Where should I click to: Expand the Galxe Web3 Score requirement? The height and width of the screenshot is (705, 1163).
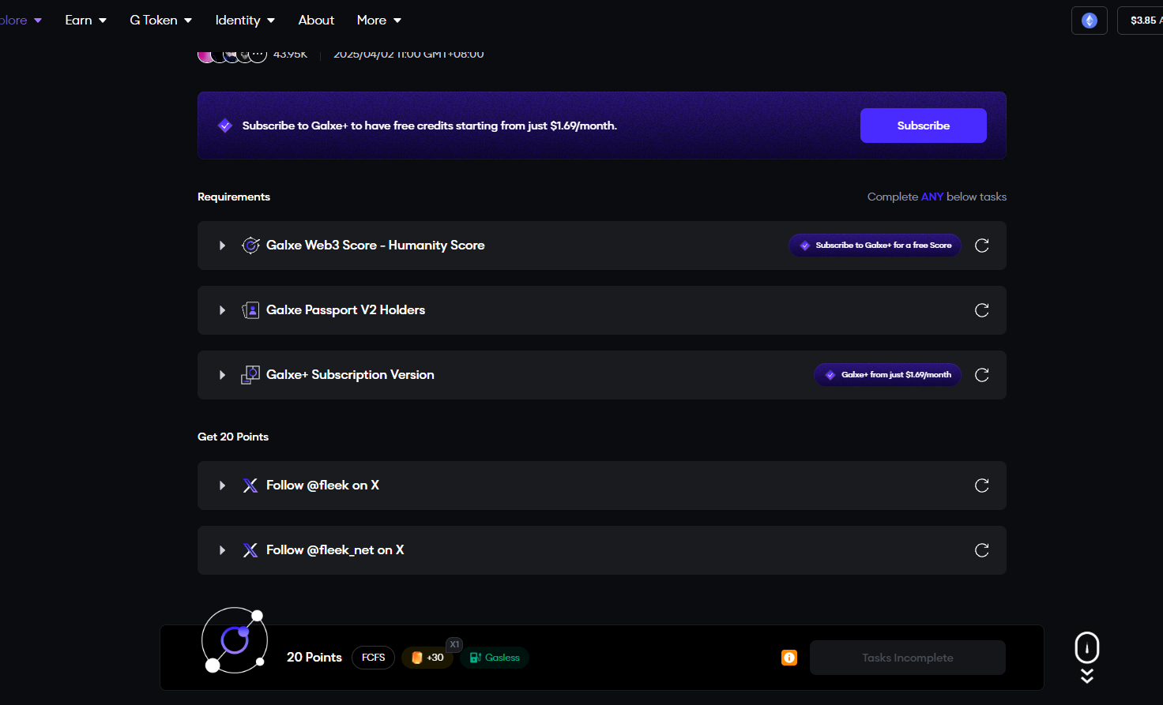pos(222,246)
